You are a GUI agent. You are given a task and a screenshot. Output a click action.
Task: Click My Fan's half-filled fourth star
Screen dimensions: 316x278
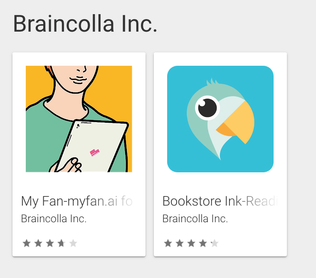(x=62, y=243)
